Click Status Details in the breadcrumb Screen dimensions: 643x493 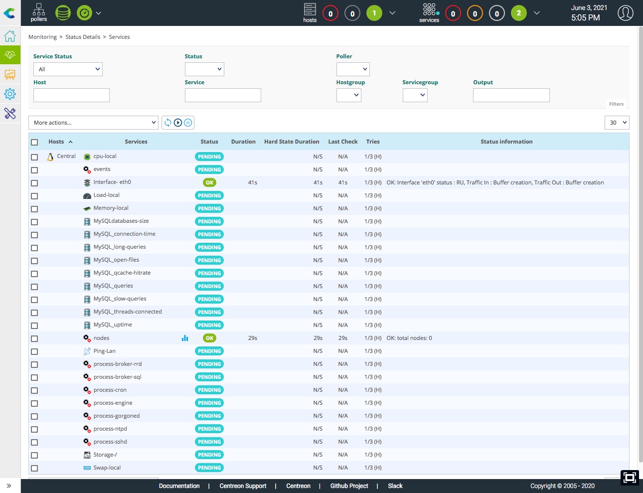(83, 37)
